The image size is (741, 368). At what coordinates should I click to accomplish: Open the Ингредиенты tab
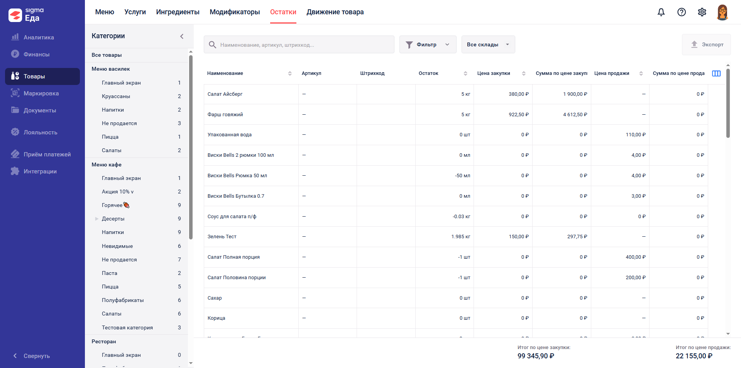click(x=178, y=12)
